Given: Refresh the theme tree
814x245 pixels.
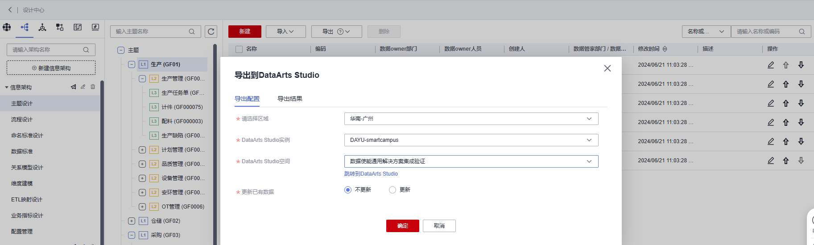Looking at the screenshot, I should pos(211,32).
